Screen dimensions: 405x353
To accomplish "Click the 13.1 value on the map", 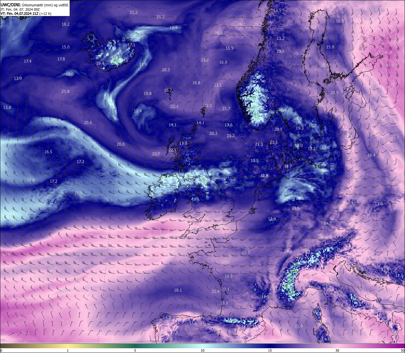I will pyautogui.click(x=385, y=269).
